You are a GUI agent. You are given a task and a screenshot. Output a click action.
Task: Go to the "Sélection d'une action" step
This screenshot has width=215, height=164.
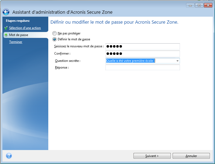coord(25,28)
